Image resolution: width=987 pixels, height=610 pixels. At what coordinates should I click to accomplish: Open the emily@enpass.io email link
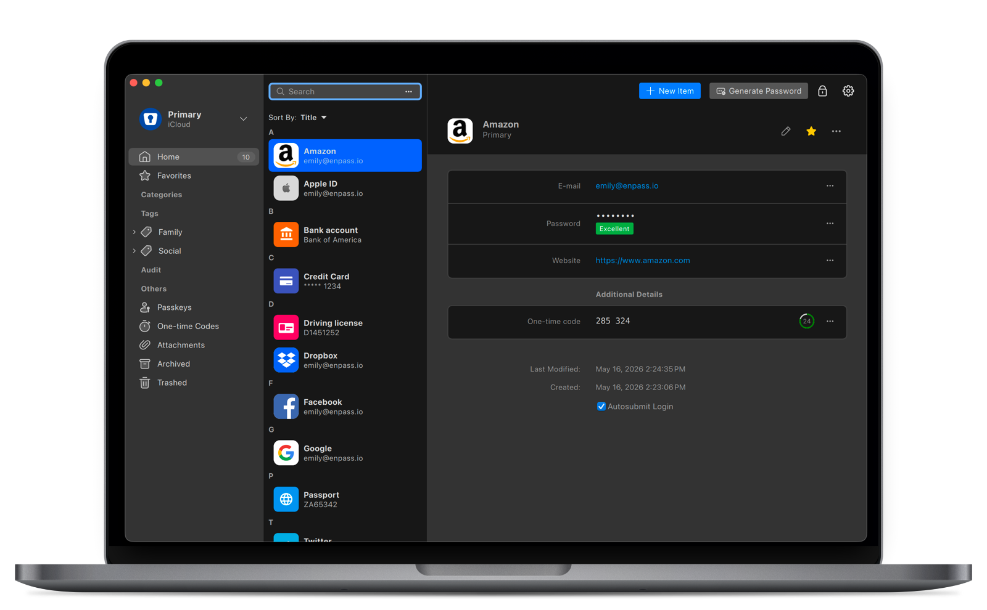(627, 185)
